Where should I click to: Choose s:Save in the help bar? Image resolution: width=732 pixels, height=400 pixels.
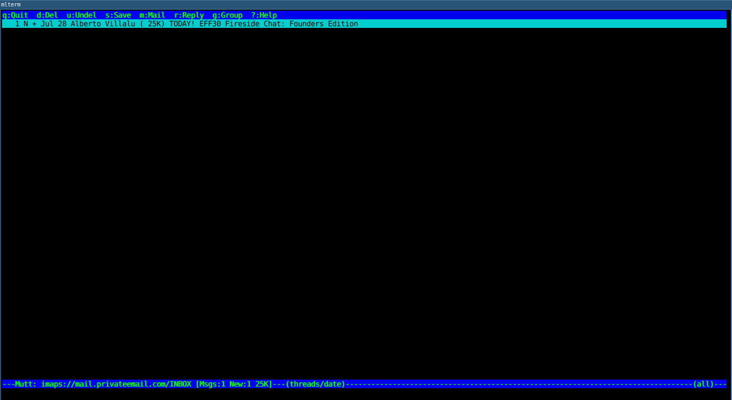tap(118, 15)
